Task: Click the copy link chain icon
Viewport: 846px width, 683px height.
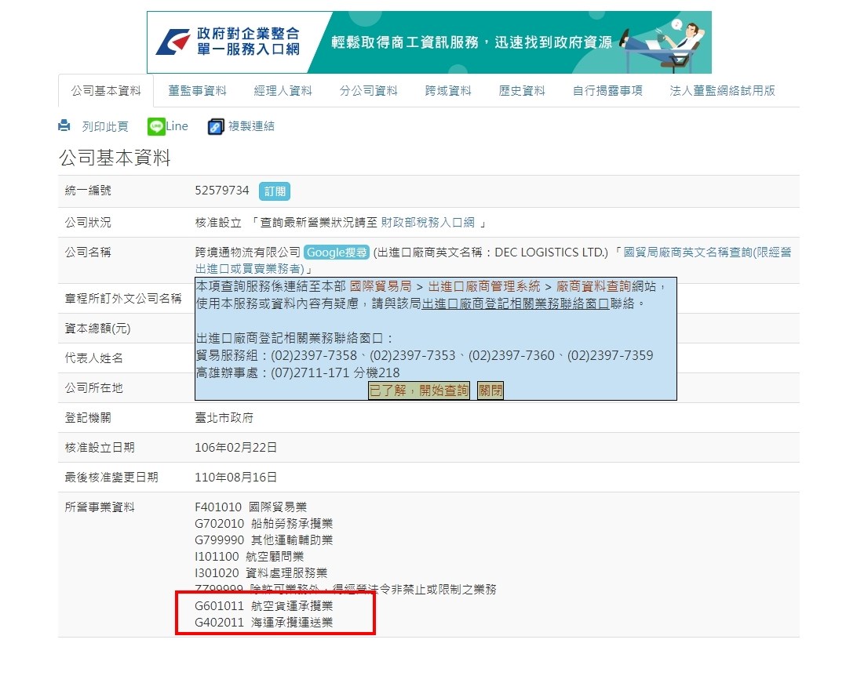Action: click(x=216, y=126)
